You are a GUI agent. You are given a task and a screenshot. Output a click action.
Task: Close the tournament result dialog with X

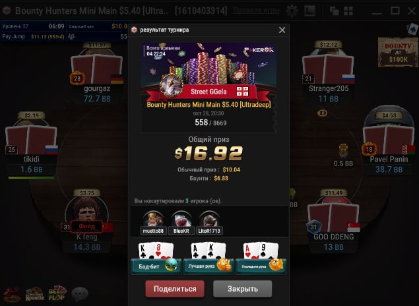click(282, 30)
